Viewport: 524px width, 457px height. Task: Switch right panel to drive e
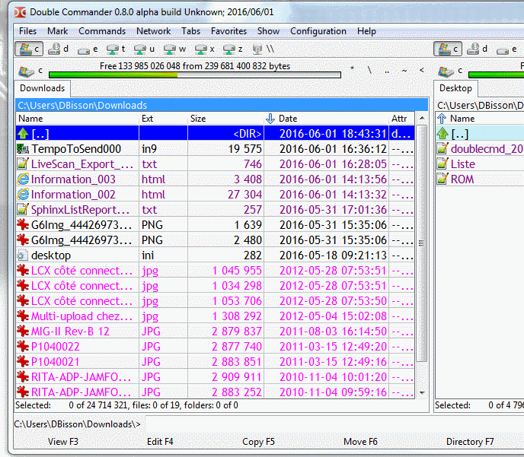point(506,49)
